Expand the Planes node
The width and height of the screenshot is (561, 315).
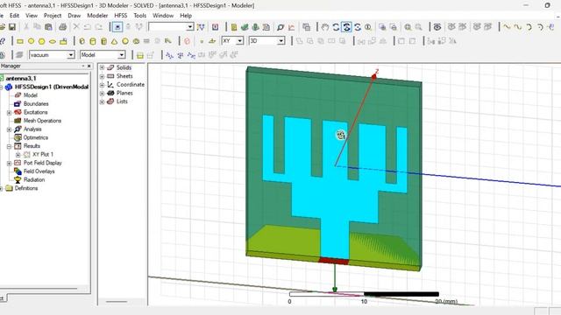[102, 94]
